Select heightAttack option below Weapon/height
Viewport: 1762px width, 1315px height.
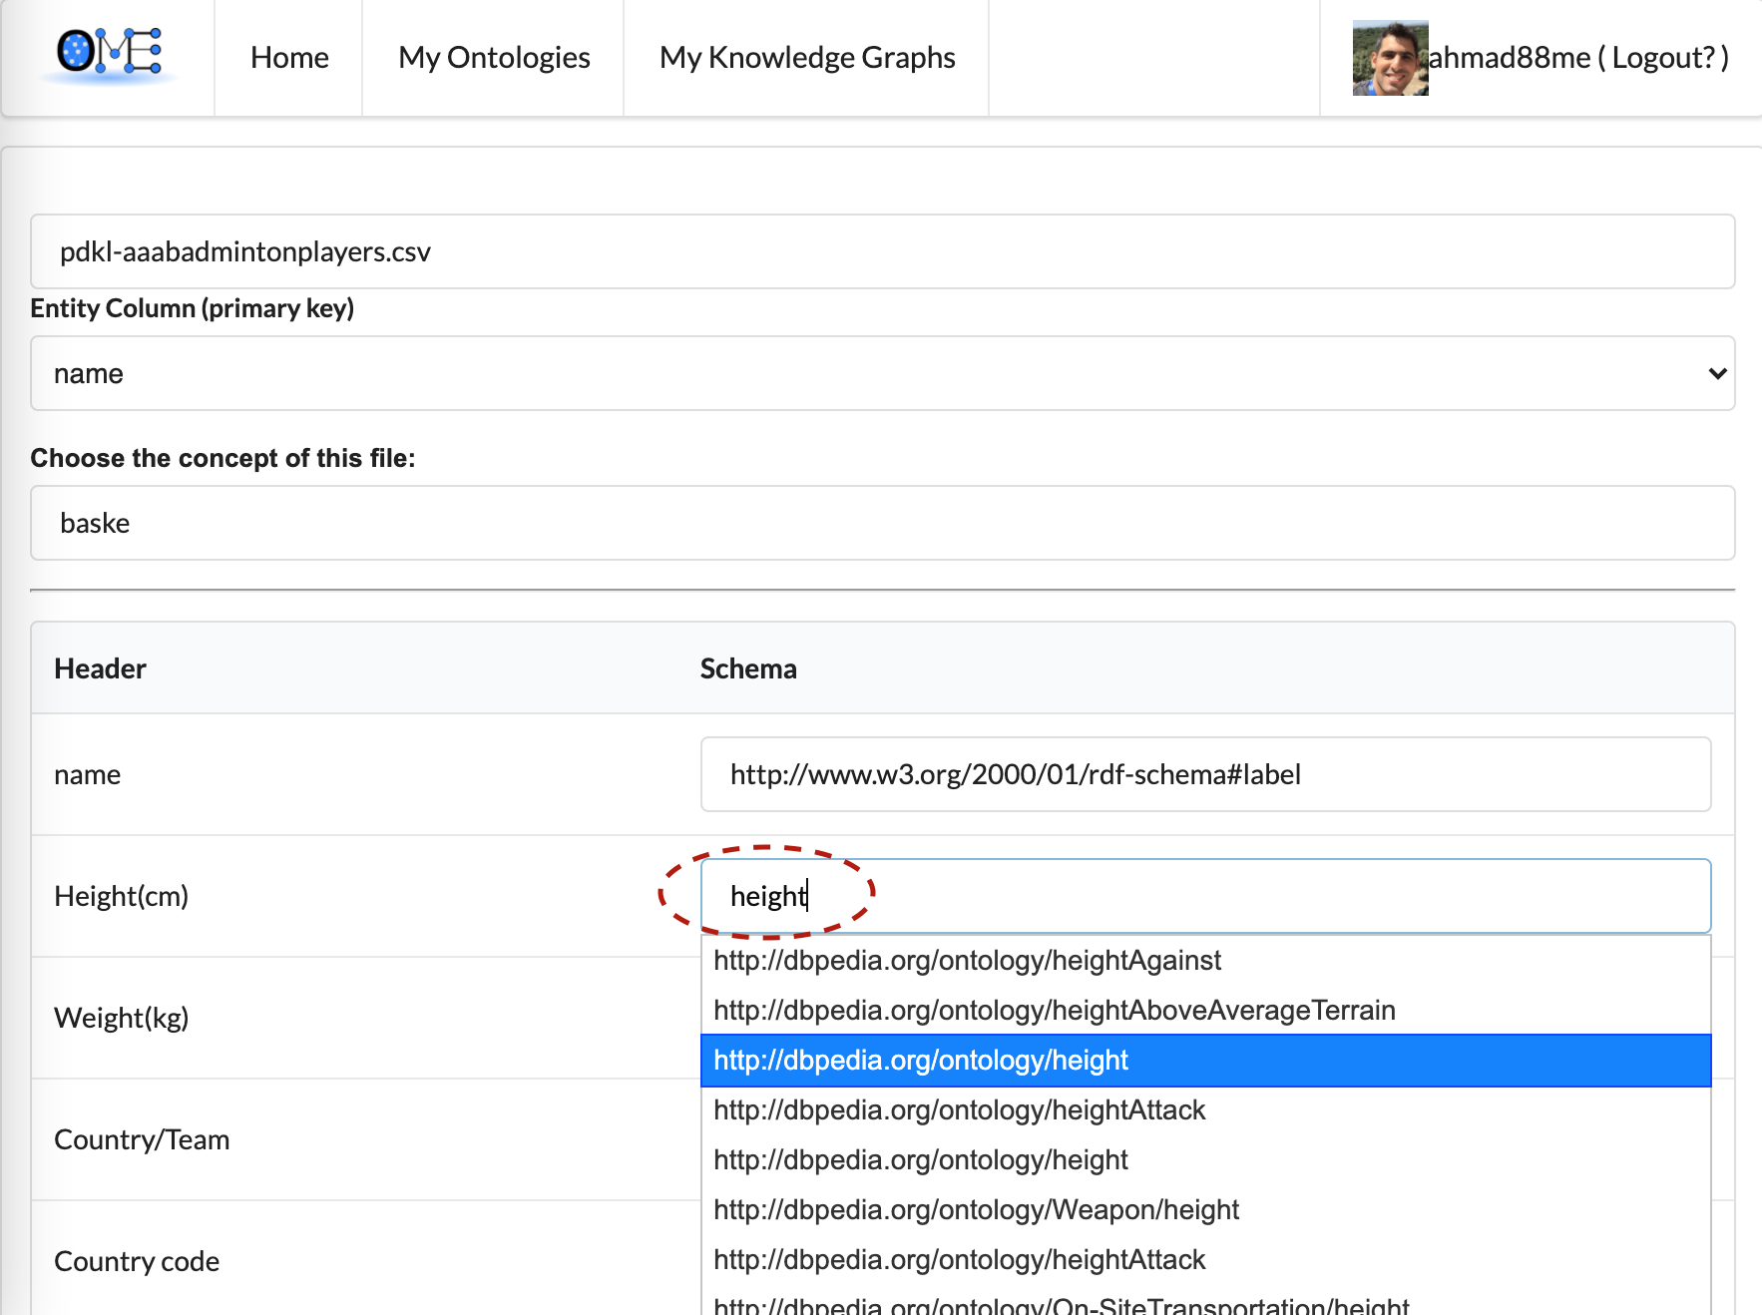959,1259
